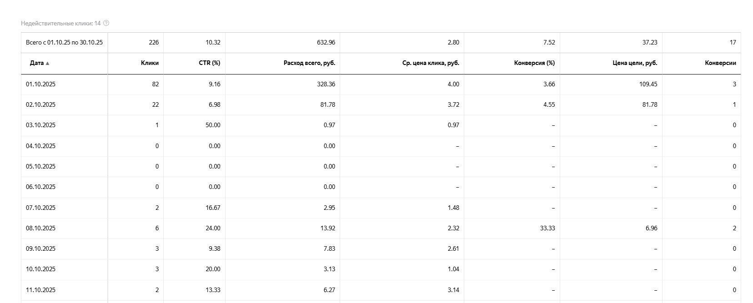Click the Конверсия (%) column header
Screen dimensions: 753x303
click(534, 63)
